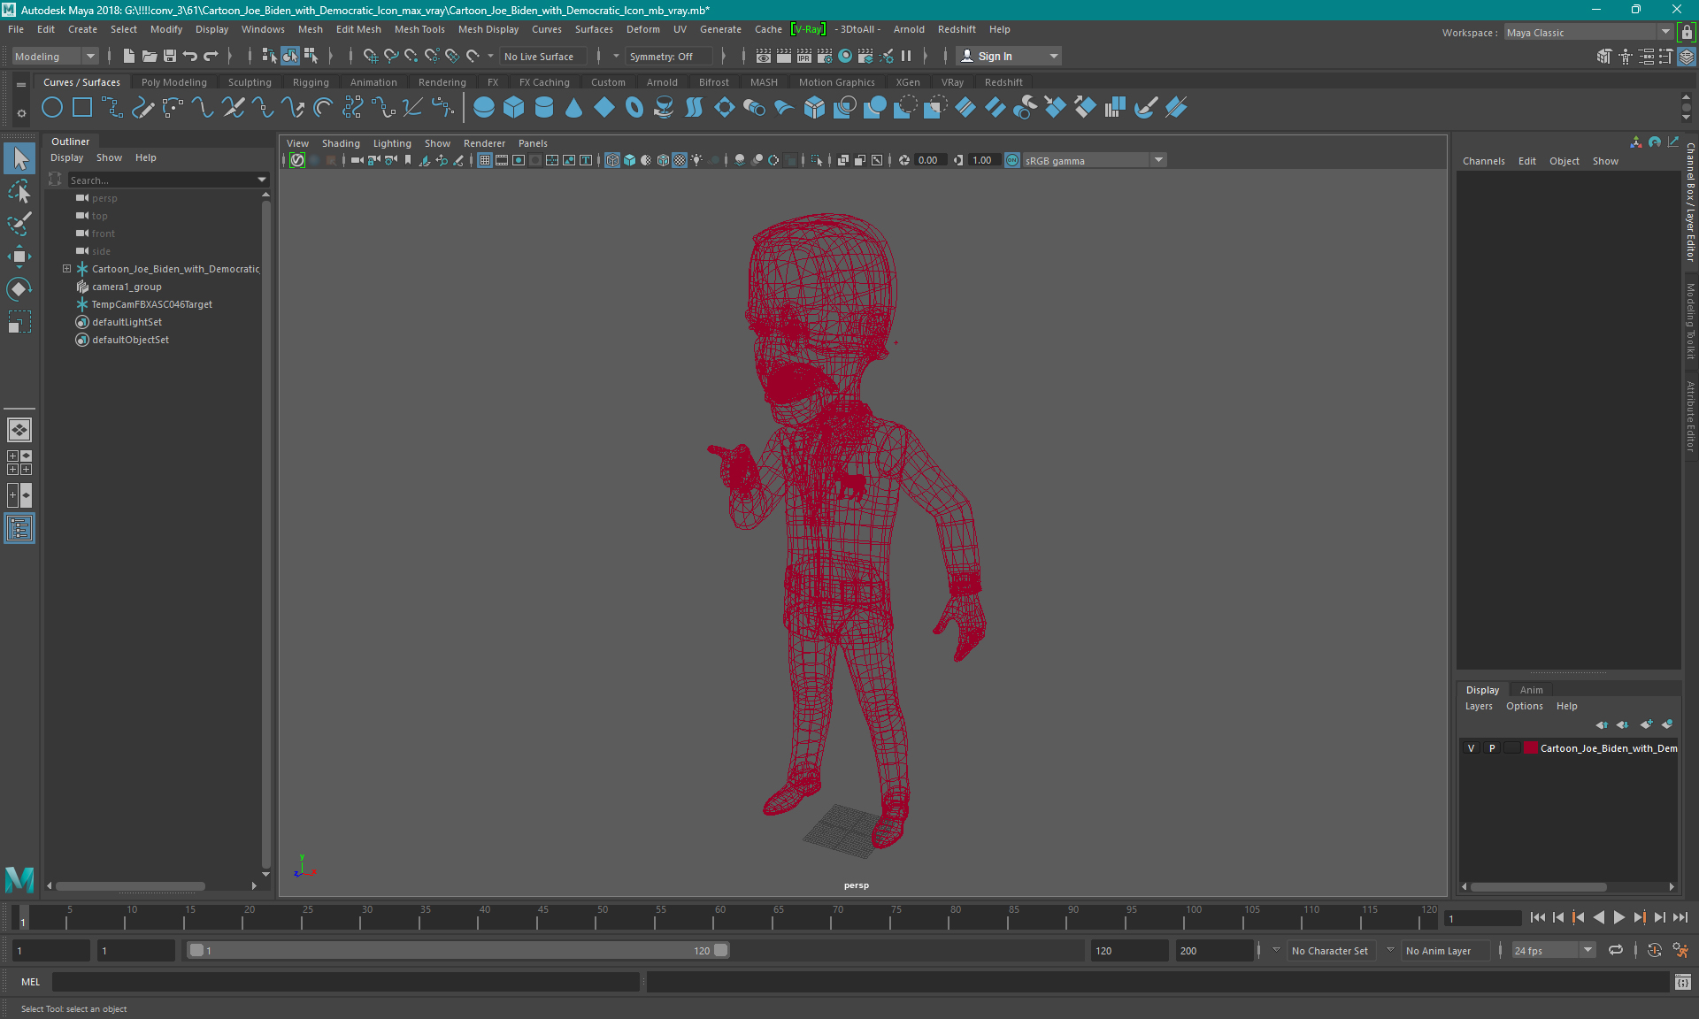The height and width of the screenshot is (1019, 1699).
Task: Click the polygon cone shelf icon
Action: (x=573, y=108)
